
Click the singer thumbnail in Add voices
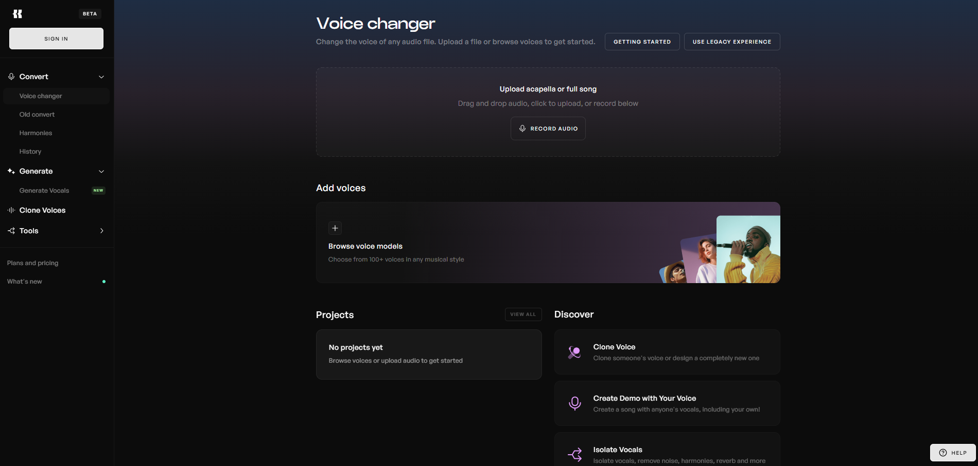pos(748,249)
